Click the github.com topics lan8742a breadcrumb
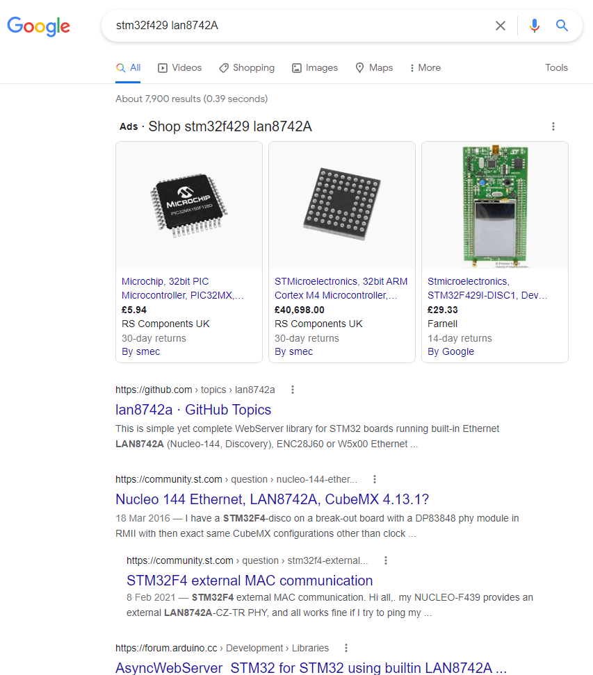The height and width of the screenshot is (675, 593). pyautogui.click(x=195, y=390)
